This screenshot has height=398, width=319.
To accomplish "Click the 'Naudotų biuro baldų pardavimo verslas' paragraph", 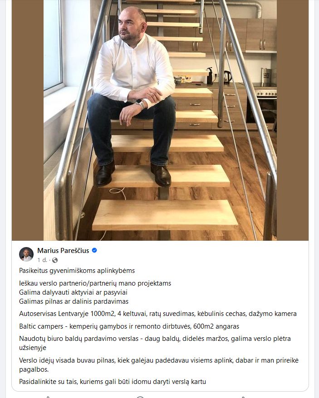I will [155, 343].
